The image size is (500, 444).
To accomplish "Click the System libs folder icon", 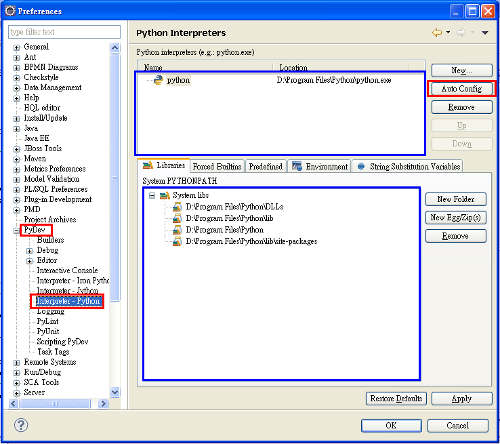I will click(165, 195).
